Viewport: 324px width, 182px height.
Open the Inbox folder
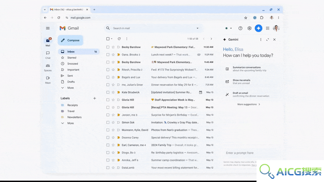[79, 52]
